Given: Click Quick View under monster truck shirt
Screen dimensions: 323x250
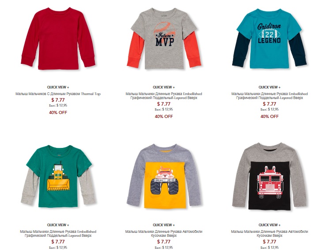Looking at the screenshot, I should point(164,225).
